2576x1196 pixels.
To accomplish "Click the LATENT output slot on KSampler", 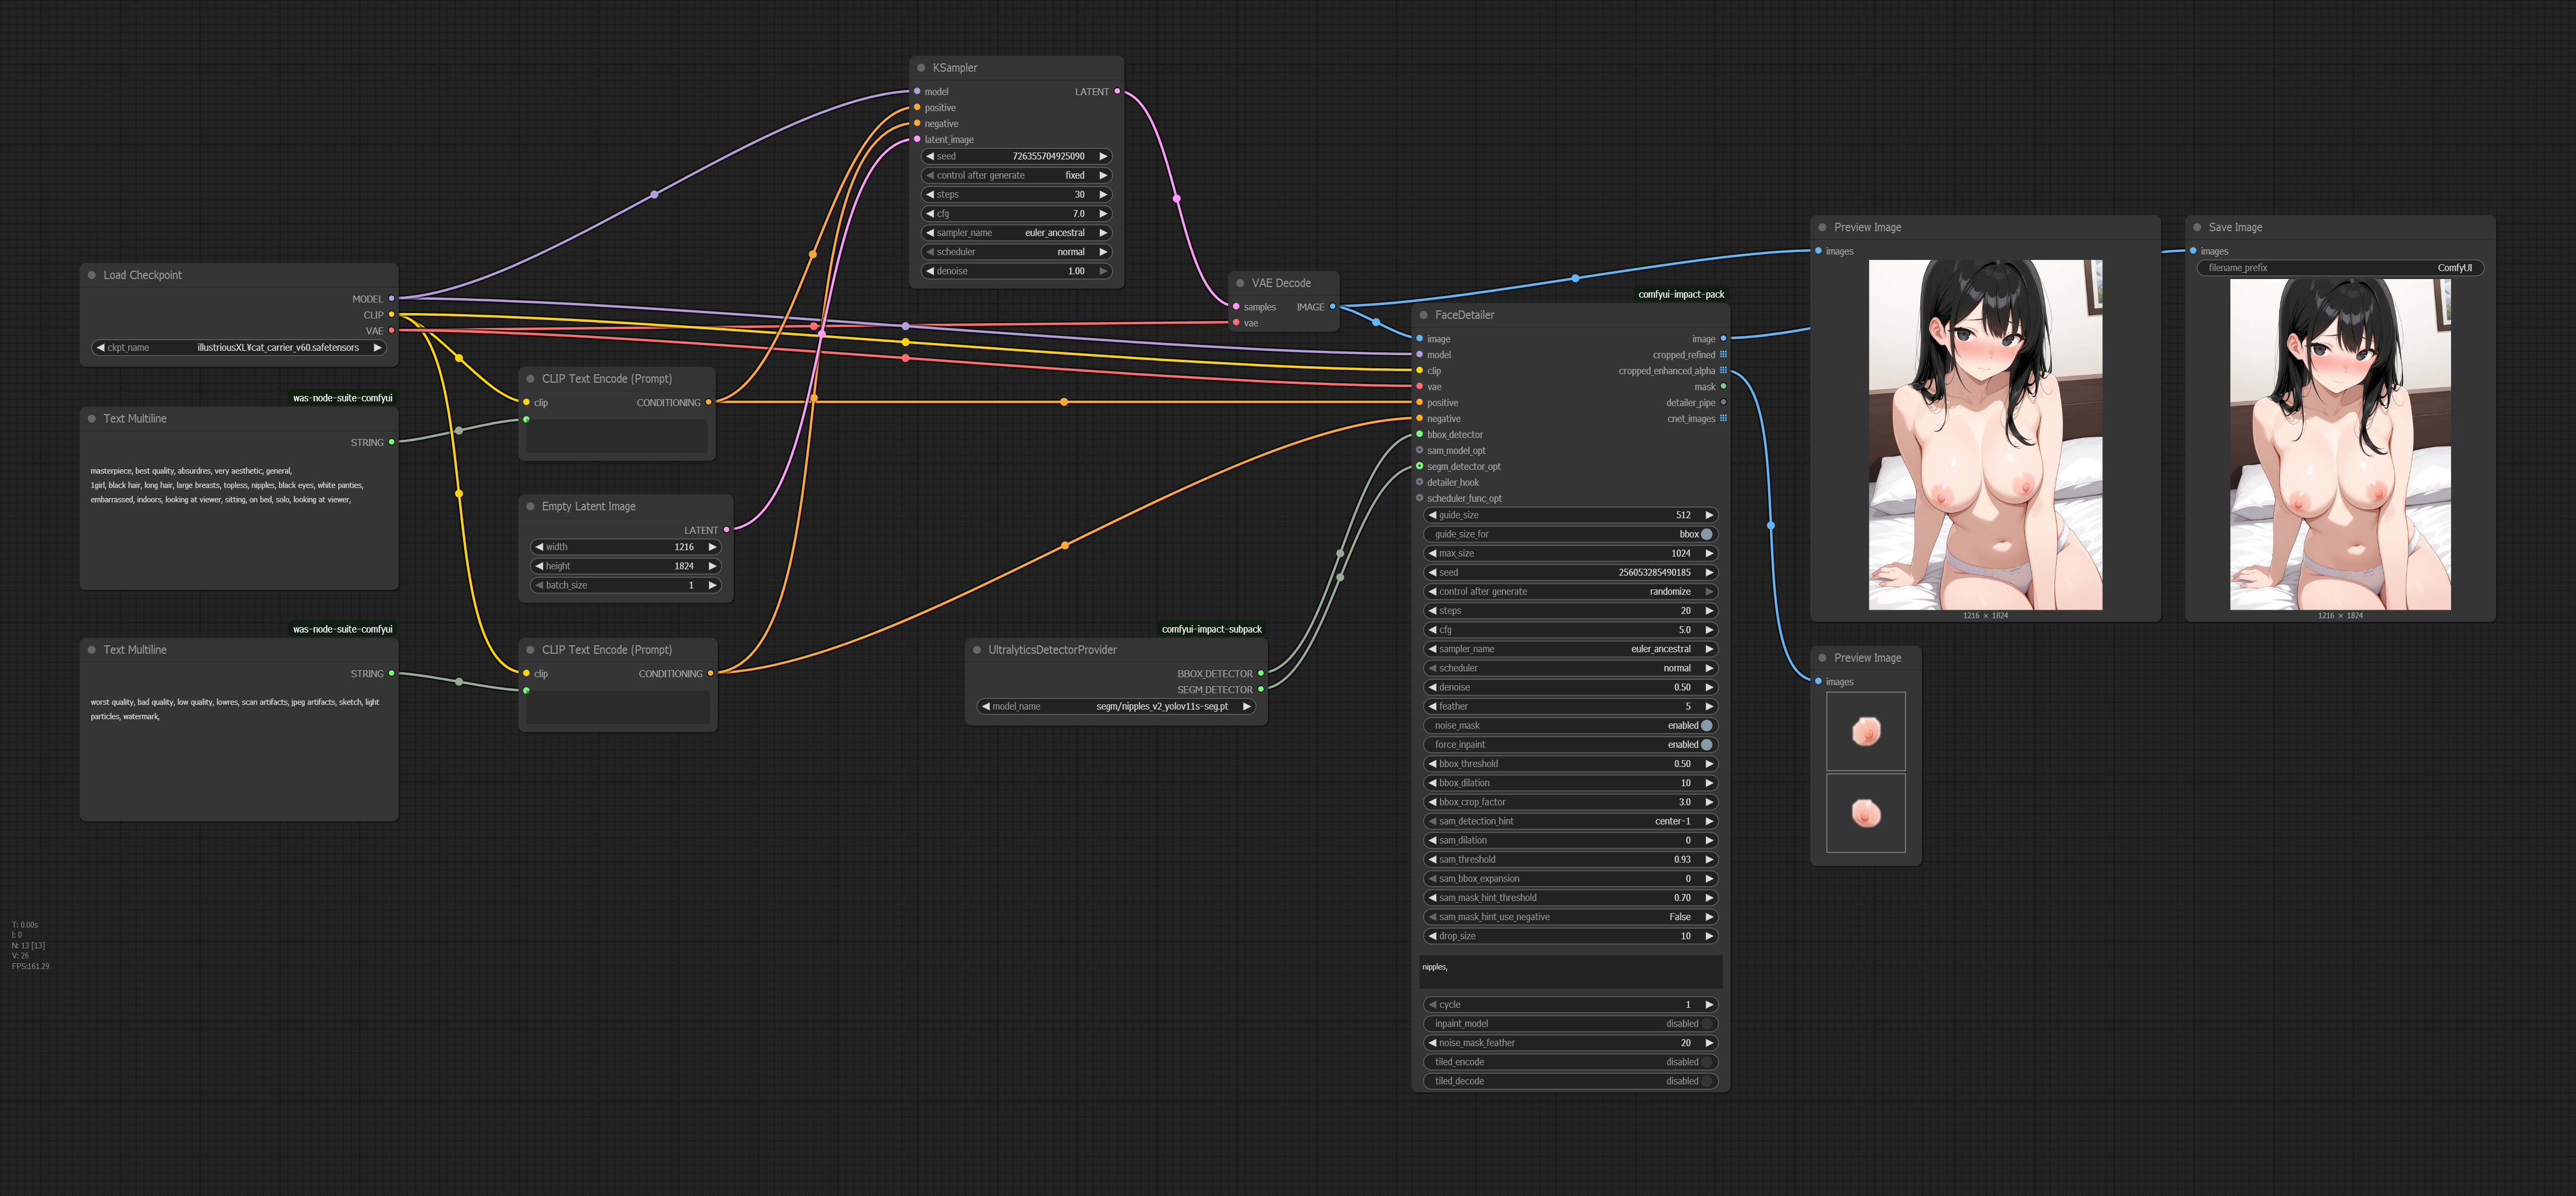I will click(1117, 92).
